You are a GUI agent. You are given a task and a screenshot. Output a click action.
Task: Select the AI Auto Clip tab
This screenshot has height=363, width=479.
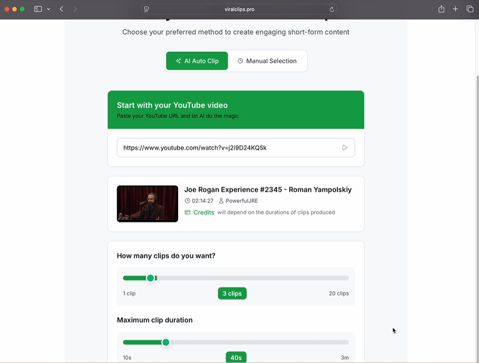click(x=197, y=61)
